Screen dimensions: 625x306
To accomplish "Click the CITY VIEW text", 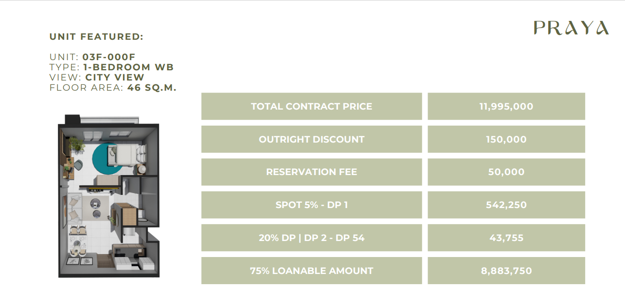I will click(115, 77).
